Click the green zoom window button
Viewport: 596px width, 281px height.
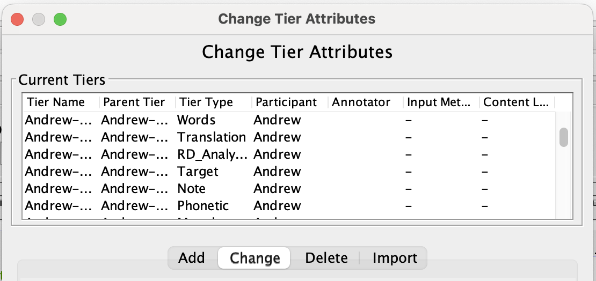point(60,19)
